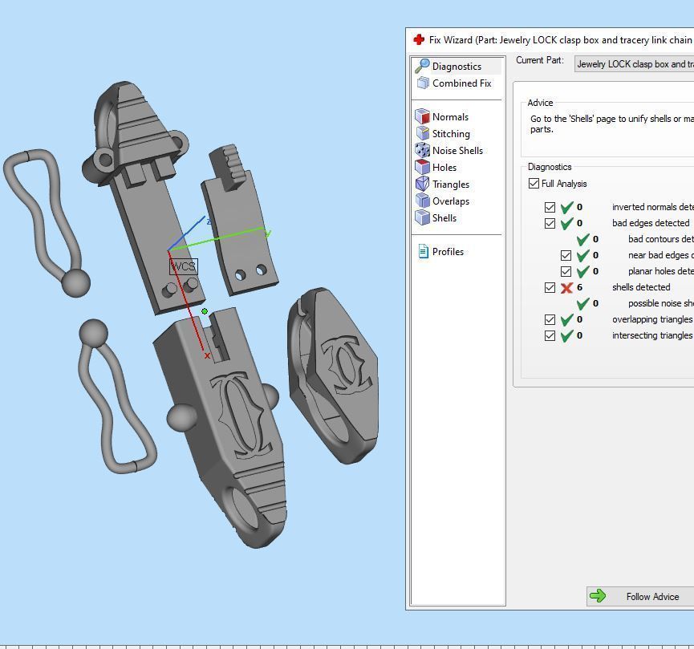Click the Triangles icon
Image resolution: width=694 pixels, height=649 pixels.
click(422, 184)
